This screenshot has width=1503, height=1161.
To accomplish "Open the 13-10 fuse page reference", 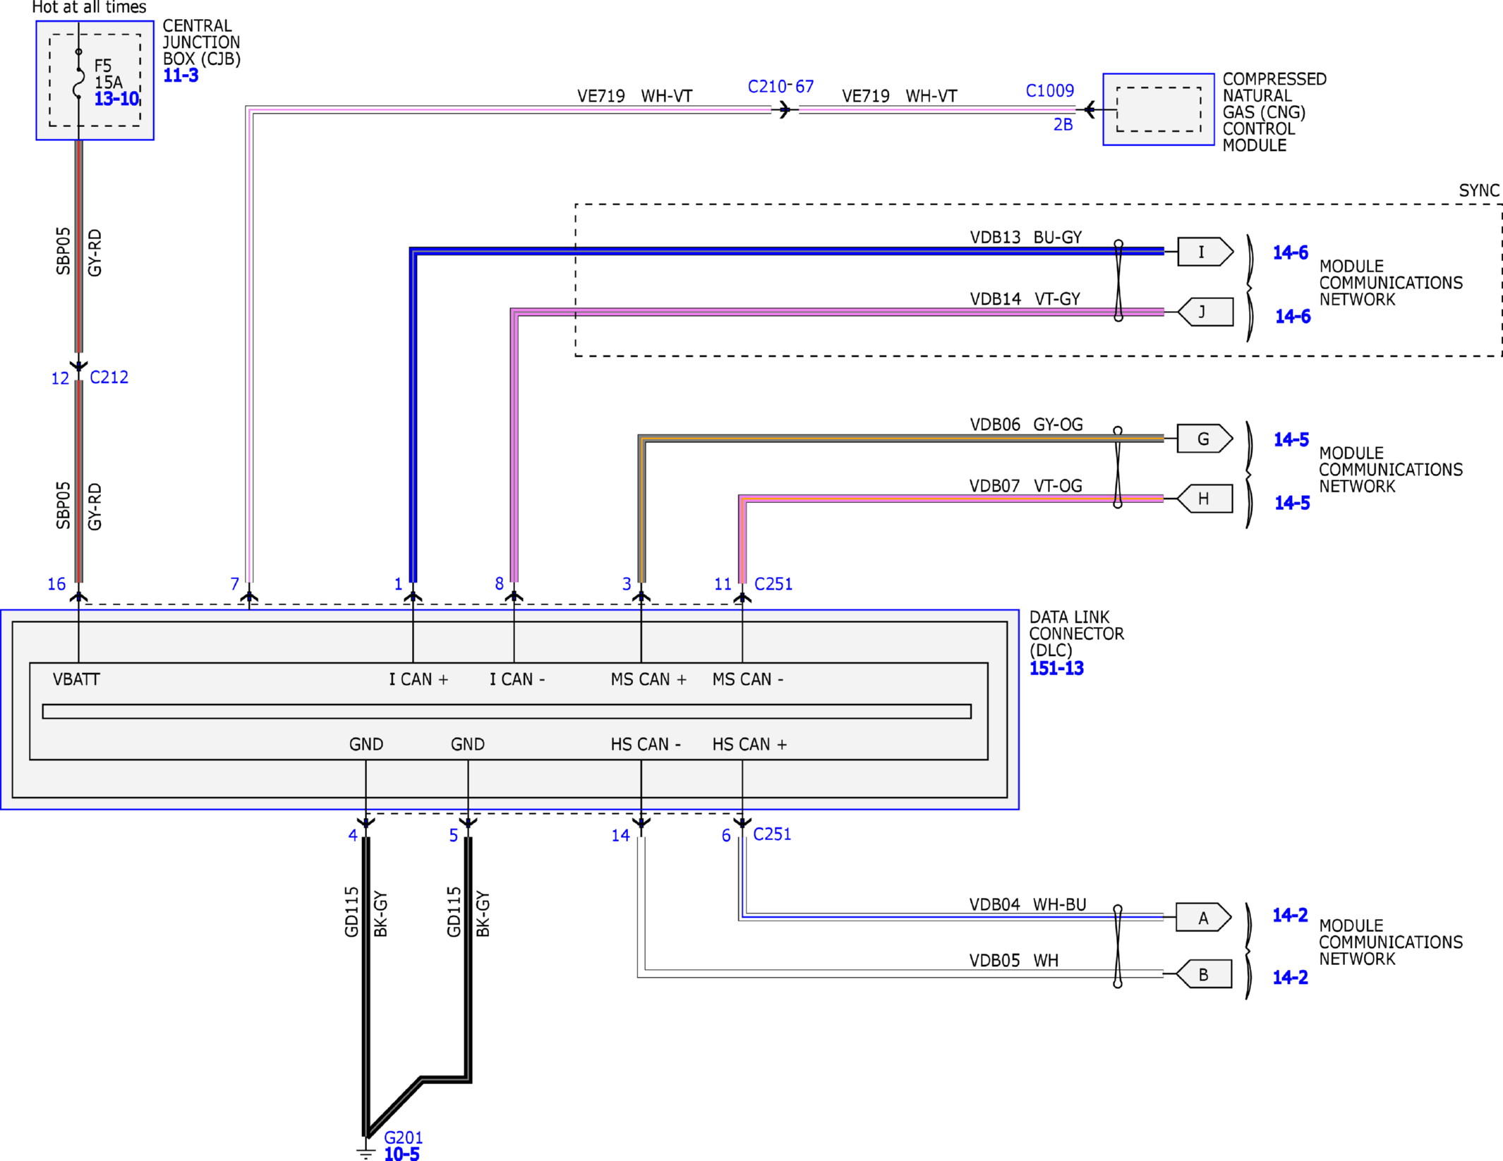I will tap(116, 99).
